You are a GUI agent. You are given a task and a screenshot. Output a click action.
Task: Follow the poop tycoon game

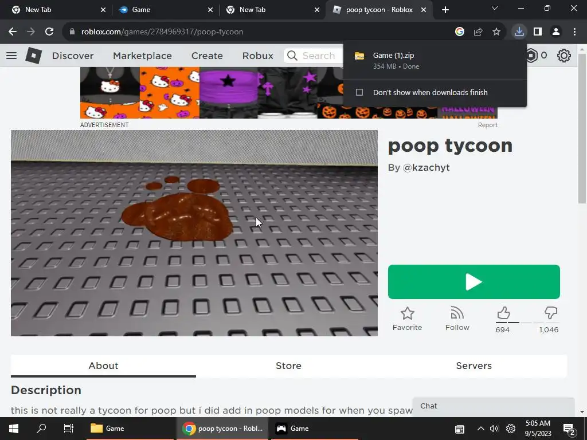(457, 319)
